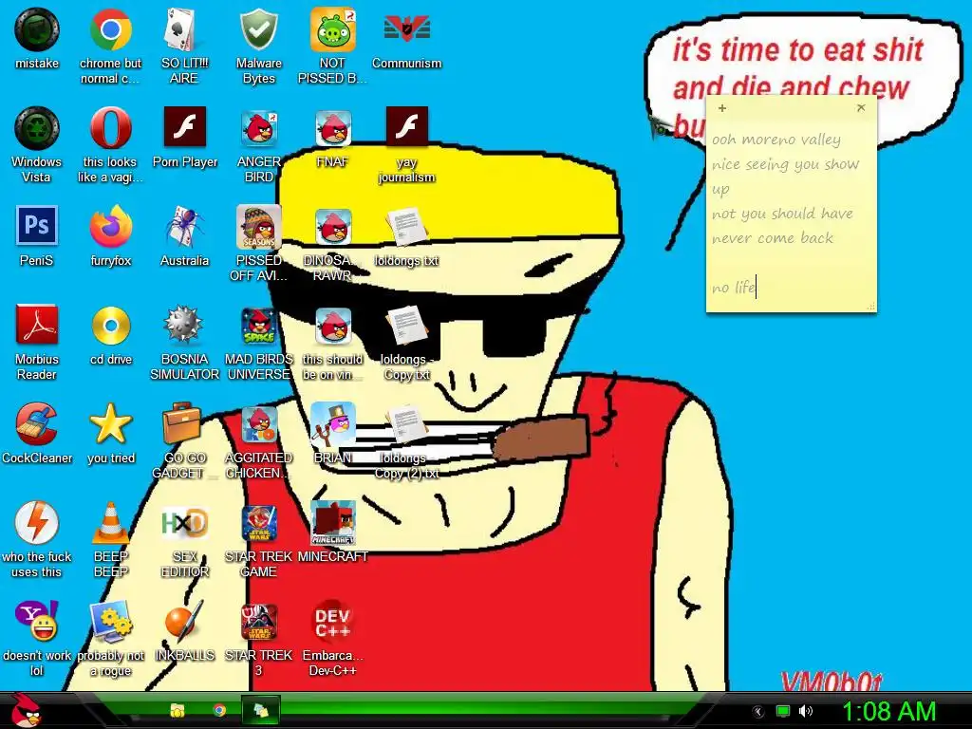Open the 'MINECRAFT' bird icon
This screenshot has width=972, height=729.
point(333,523)
